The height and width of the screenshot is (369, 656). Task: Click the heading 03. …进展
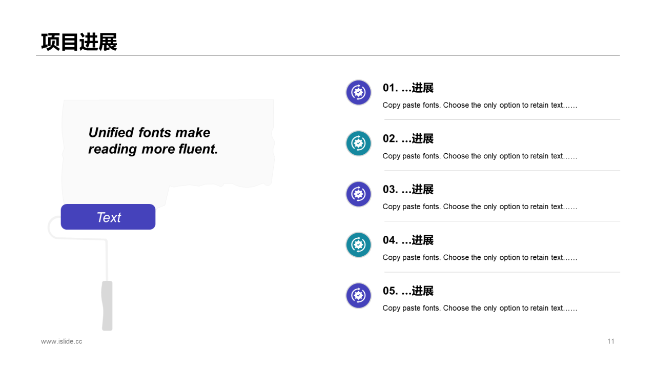[408, 189]
